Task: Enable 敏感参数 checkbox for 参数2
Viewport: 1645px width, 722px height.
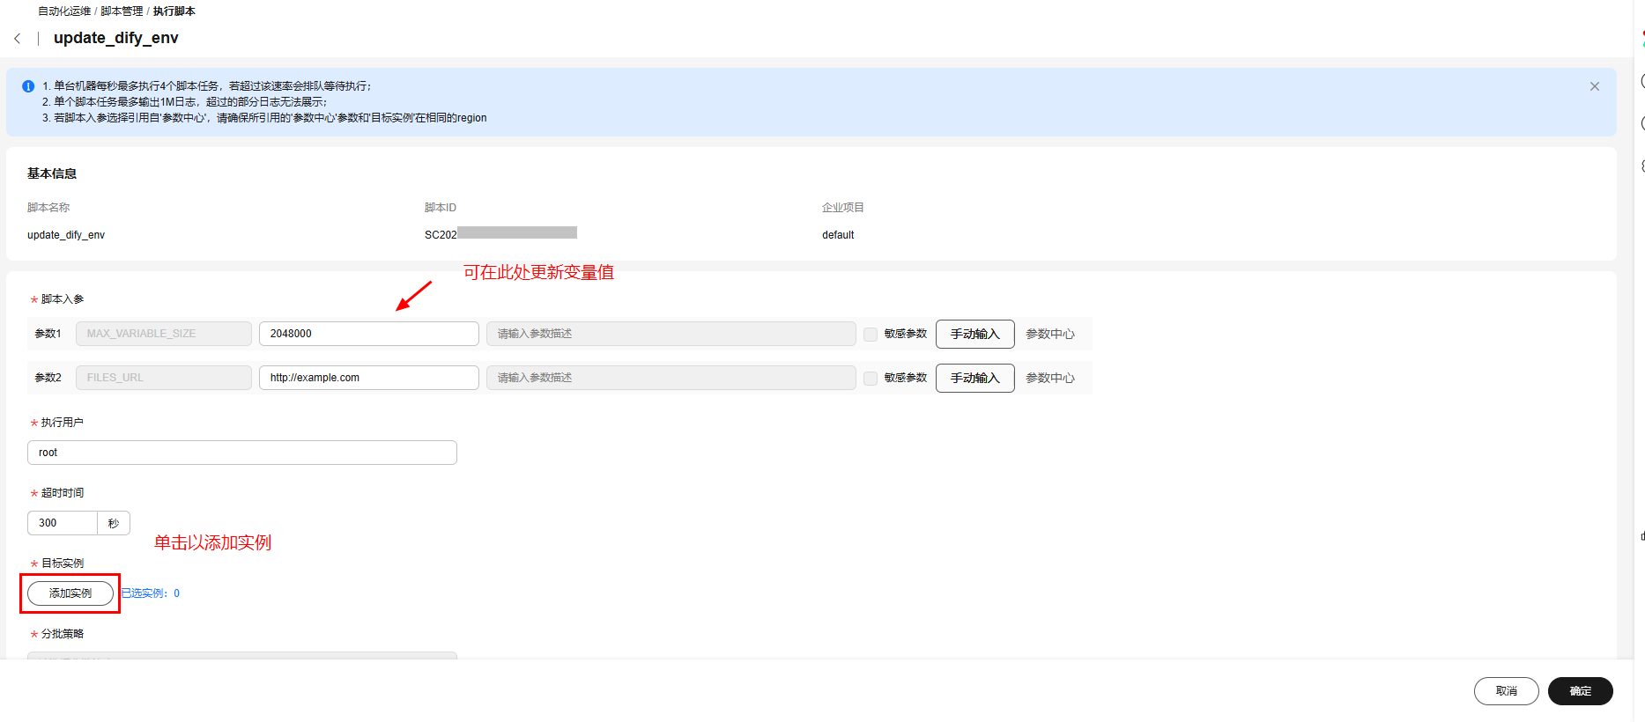Action: click(x=871, y=379)
